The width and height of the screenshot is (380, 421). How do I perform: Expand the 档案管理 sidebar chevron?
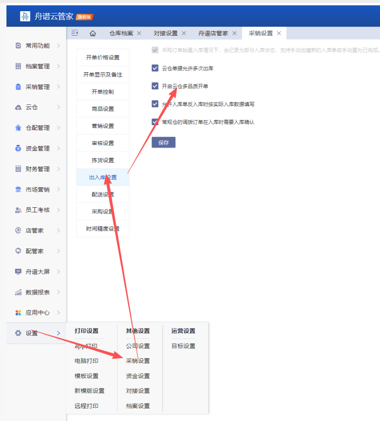click(58, 66)
